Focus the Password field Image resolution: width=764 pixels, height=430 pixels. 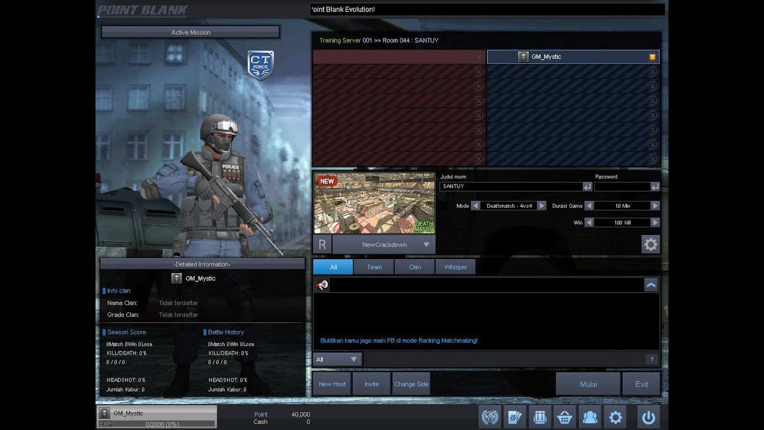pyautogui.click(x=622, y=186)
